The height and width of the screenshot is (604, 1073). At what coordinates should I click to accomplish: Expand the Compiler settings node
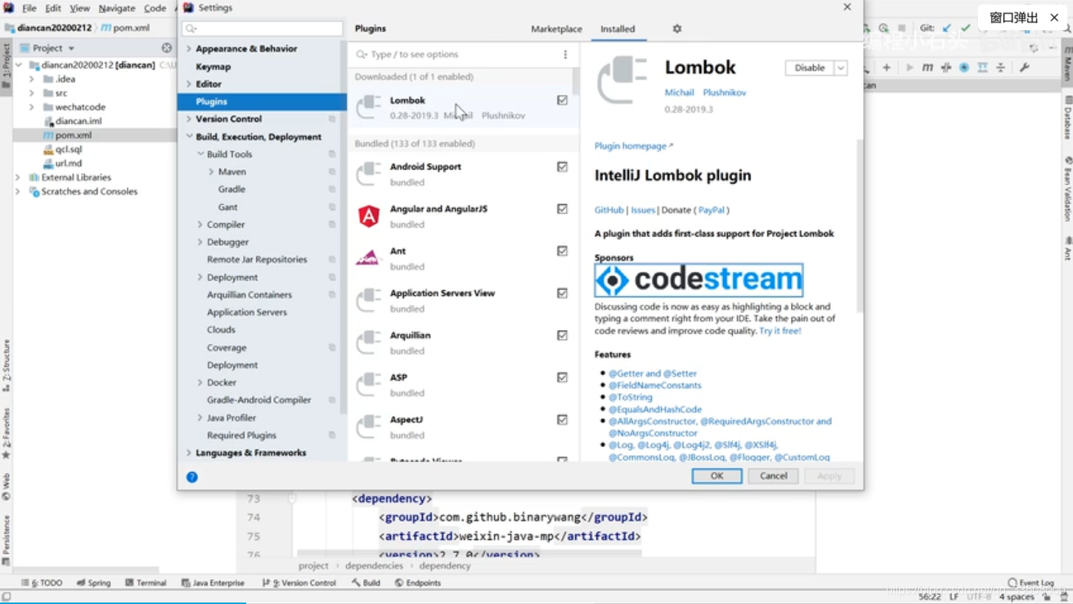200,225
